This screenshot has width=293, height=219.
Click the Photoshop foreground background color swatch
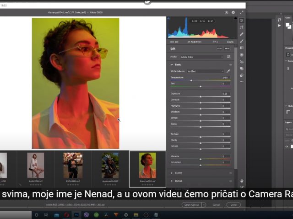288,26
